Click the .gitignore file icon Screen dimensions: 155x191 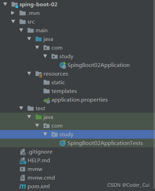tap(23, 152)
